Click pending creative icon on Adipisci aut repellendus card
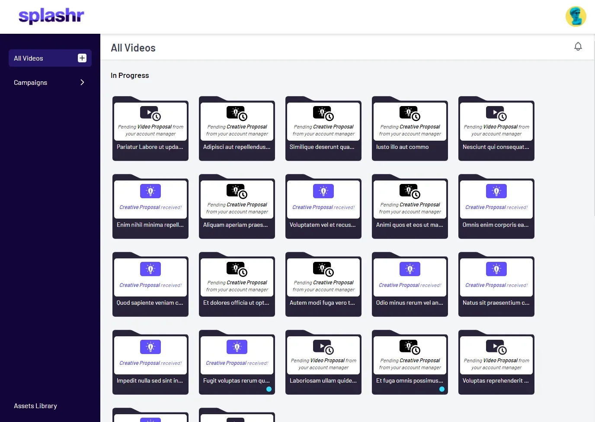 237,113
